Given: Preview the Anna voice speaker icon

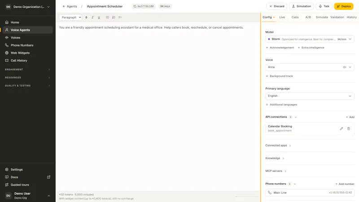Looking at the screenshot, I should [344, 67].
